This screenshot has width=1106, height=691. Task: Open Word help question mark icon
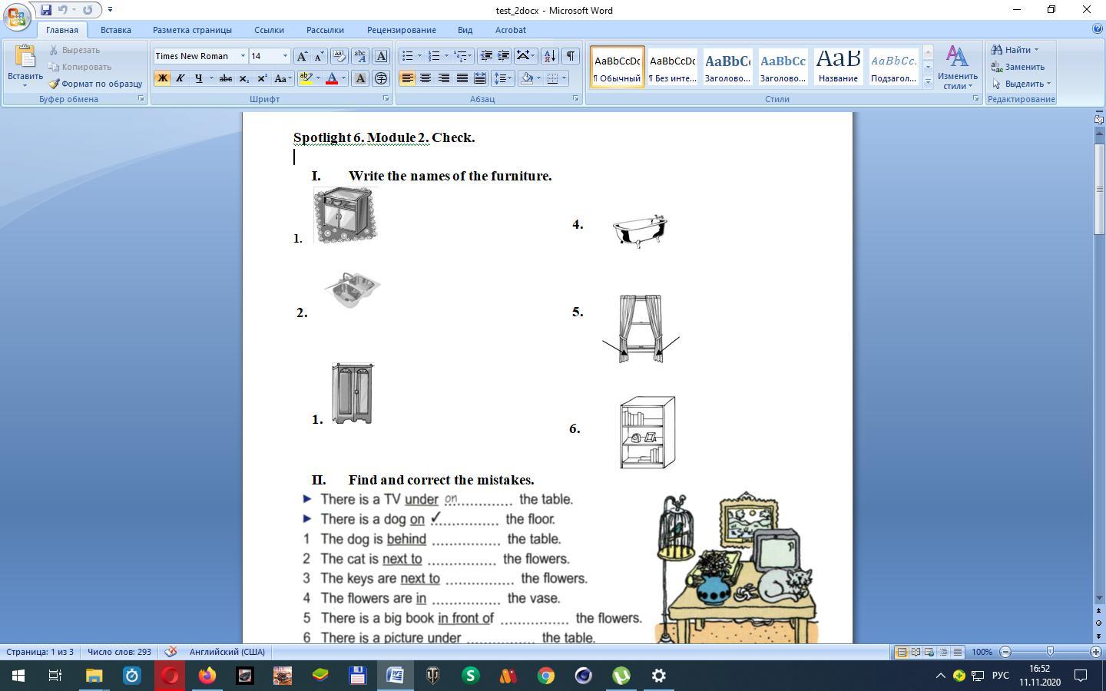[x=1097, y=29]
